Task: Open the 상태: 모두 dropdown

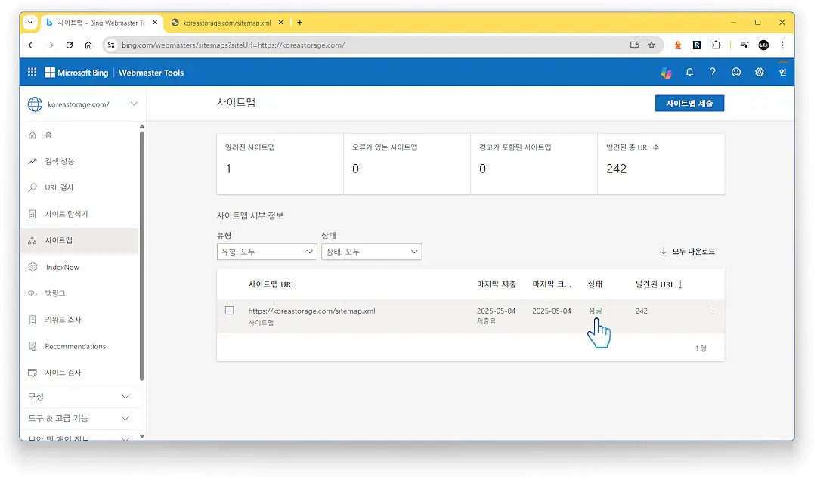Action: (x=371, y=252)
